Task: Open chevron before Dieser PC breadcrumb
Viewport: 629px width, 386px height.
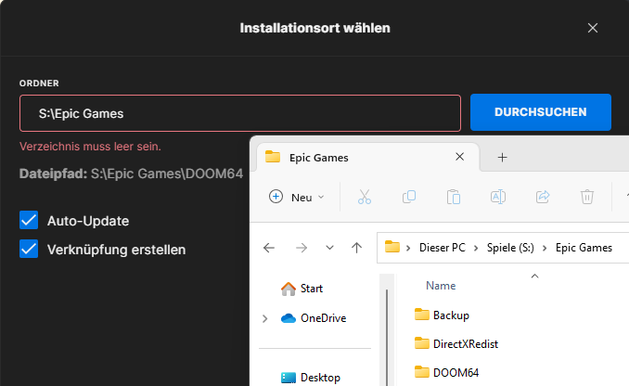Action: click(x=408, y=249)
